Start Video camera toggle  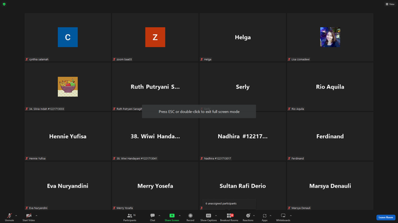(x=29, y=217)
